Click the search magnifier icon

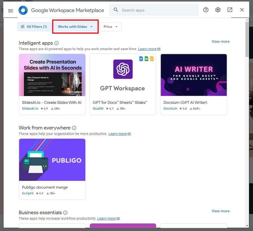[x=116, y=10]
